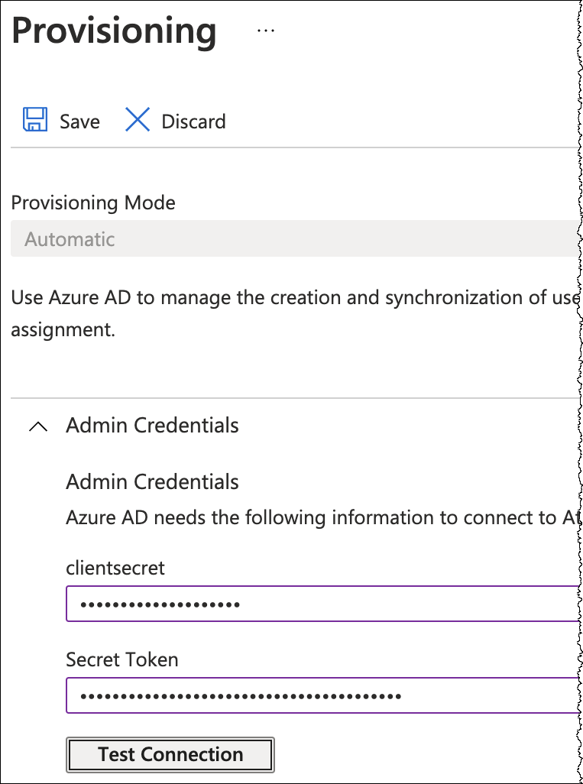Click the 'Azure AD needs the following' text
The width and height of the screenshot is (583, 784).
(x=321, y=518)
